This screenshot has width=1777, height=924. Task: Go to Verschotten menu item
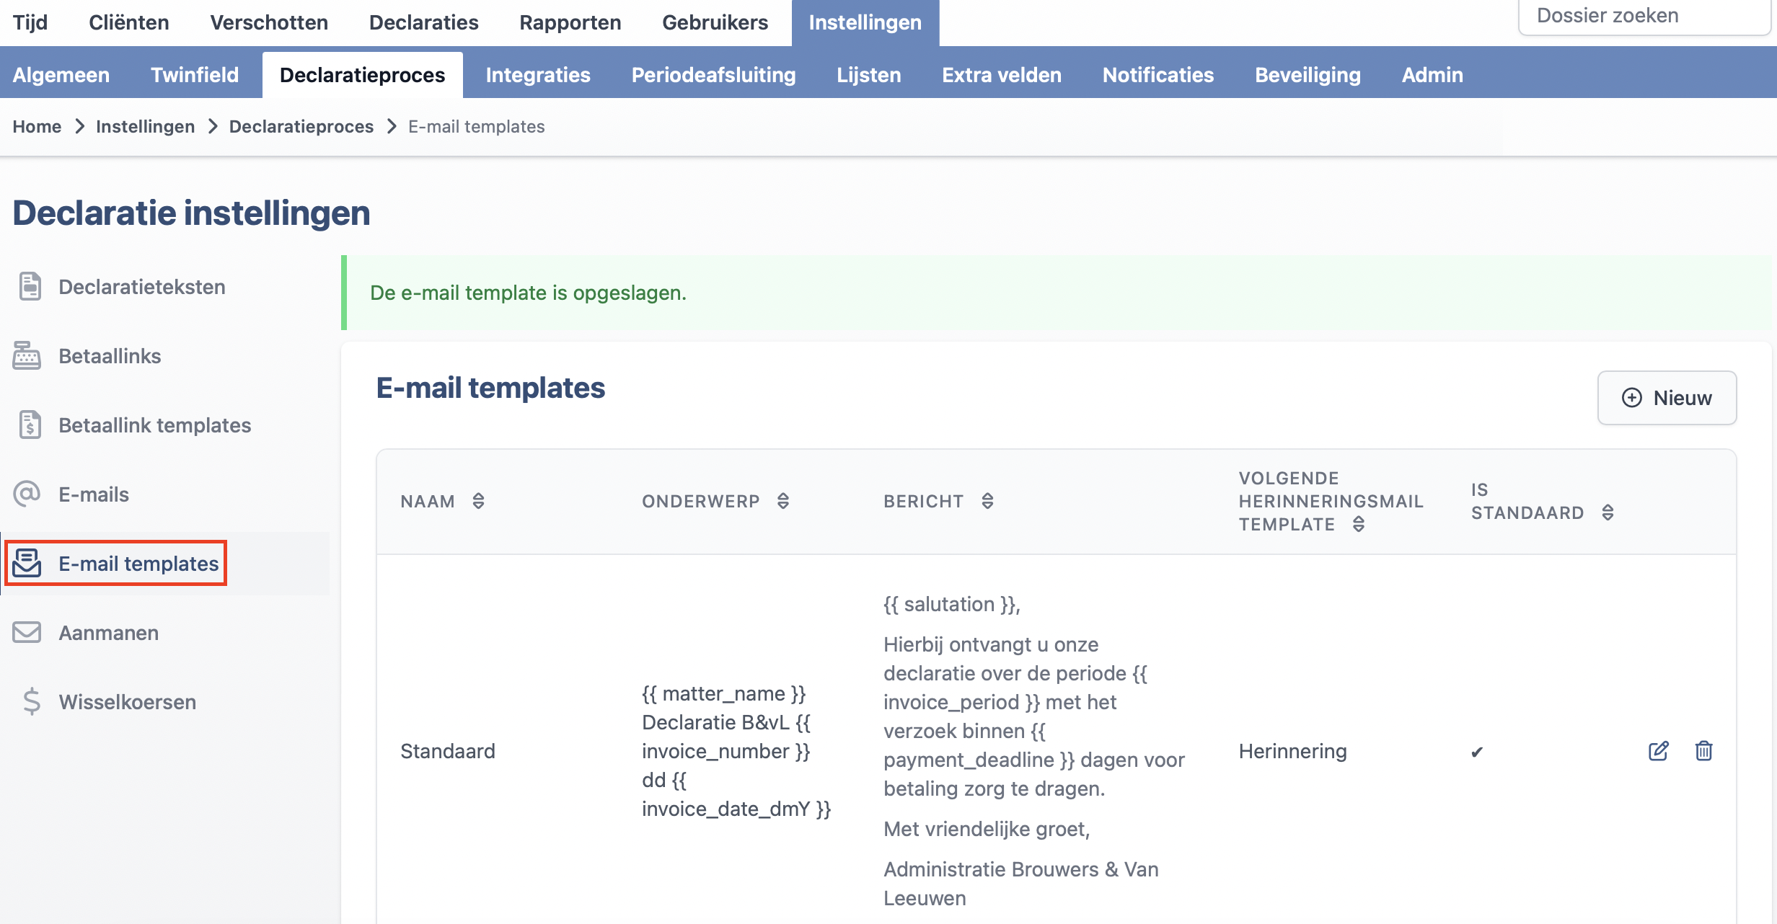pos(269,22)
